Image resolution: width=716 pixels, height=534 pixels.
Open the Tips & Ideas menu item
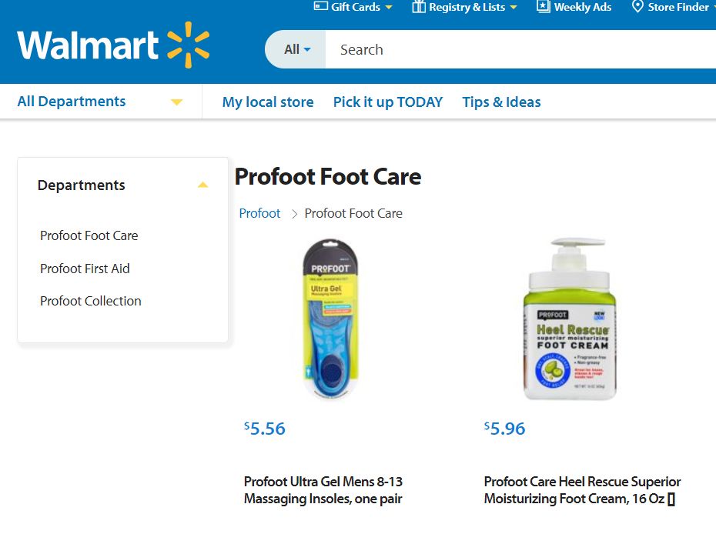[x=501, y=102]
